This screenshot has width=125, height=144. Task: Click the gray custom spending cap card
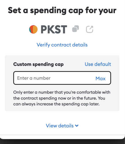point(62,83)
